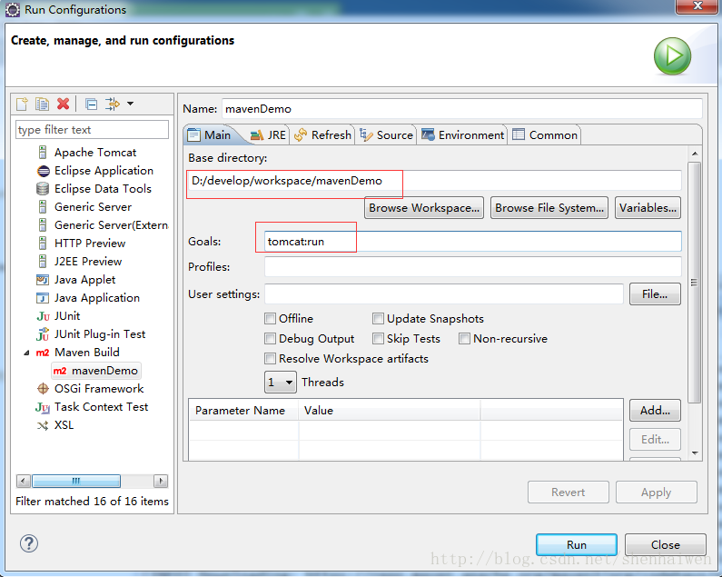Click Browse Workspace button
722x577 pixels.
(x=424, y=208)
